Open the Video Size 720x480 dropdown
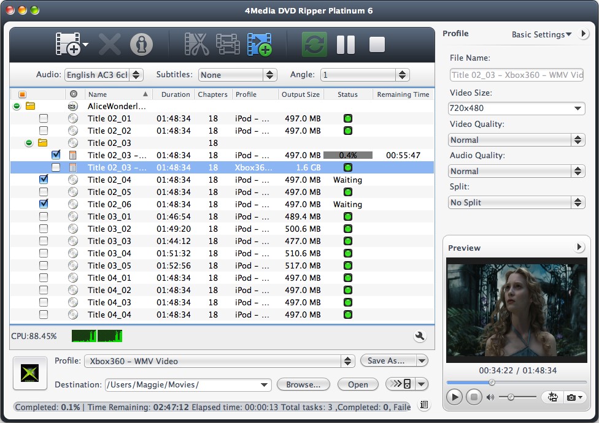This screenshot has width=599, height=423. coord(516,108)
